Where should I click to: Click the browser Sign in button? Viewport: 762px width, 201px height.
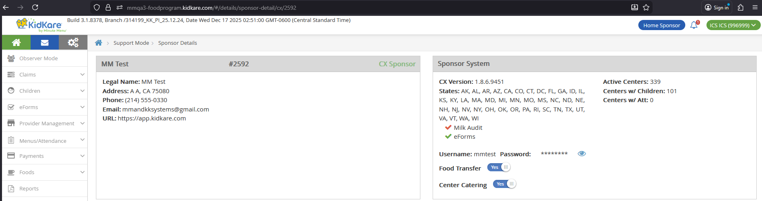tap(717, 7)
